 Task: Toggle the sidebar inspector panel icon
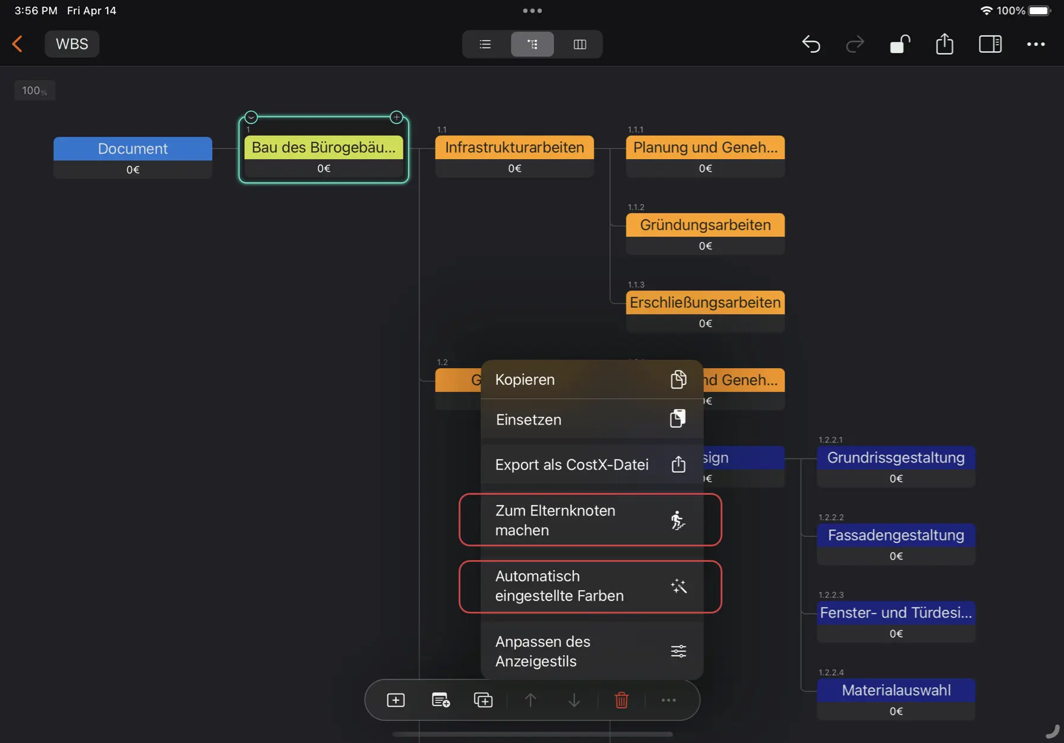click(x=990, y=44)
